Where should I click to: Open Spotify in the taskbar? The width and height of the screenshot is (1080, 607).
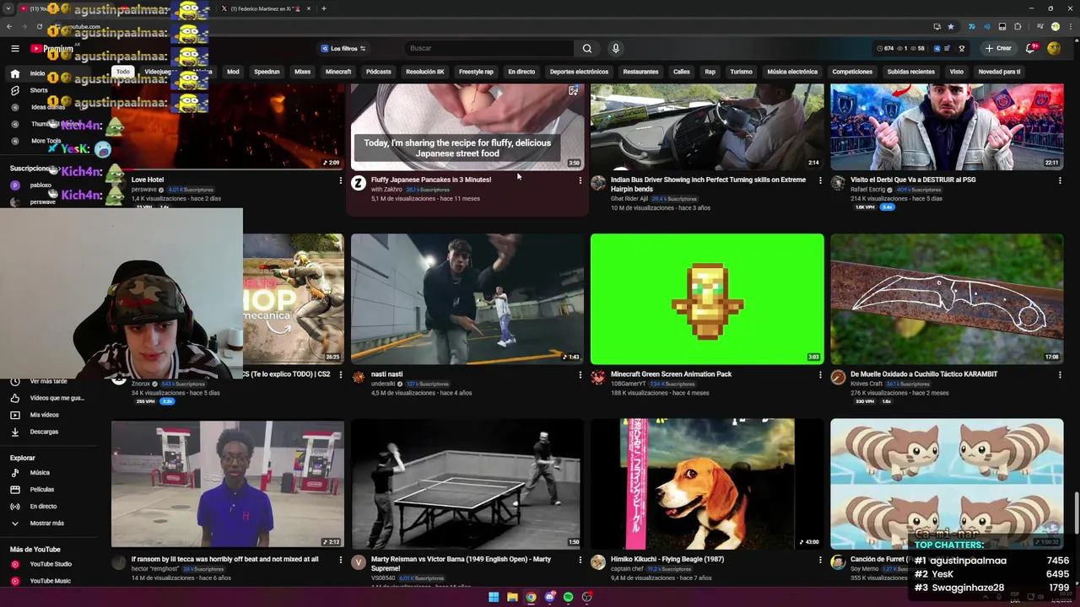pos(568,597)
